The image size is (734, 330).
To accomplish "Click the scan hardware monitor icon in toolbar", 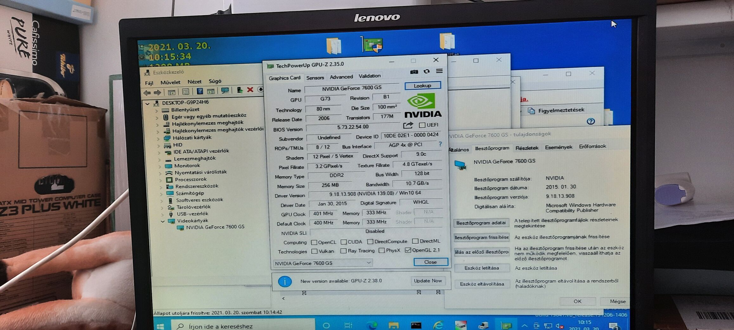I will tap(225, 91).
